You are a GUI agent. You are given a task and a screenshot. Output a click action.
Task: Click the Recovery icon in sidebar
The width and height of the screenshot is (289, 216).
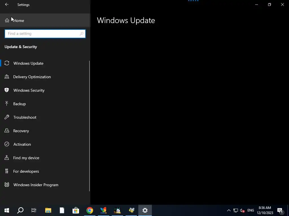[x=7, y=130]
